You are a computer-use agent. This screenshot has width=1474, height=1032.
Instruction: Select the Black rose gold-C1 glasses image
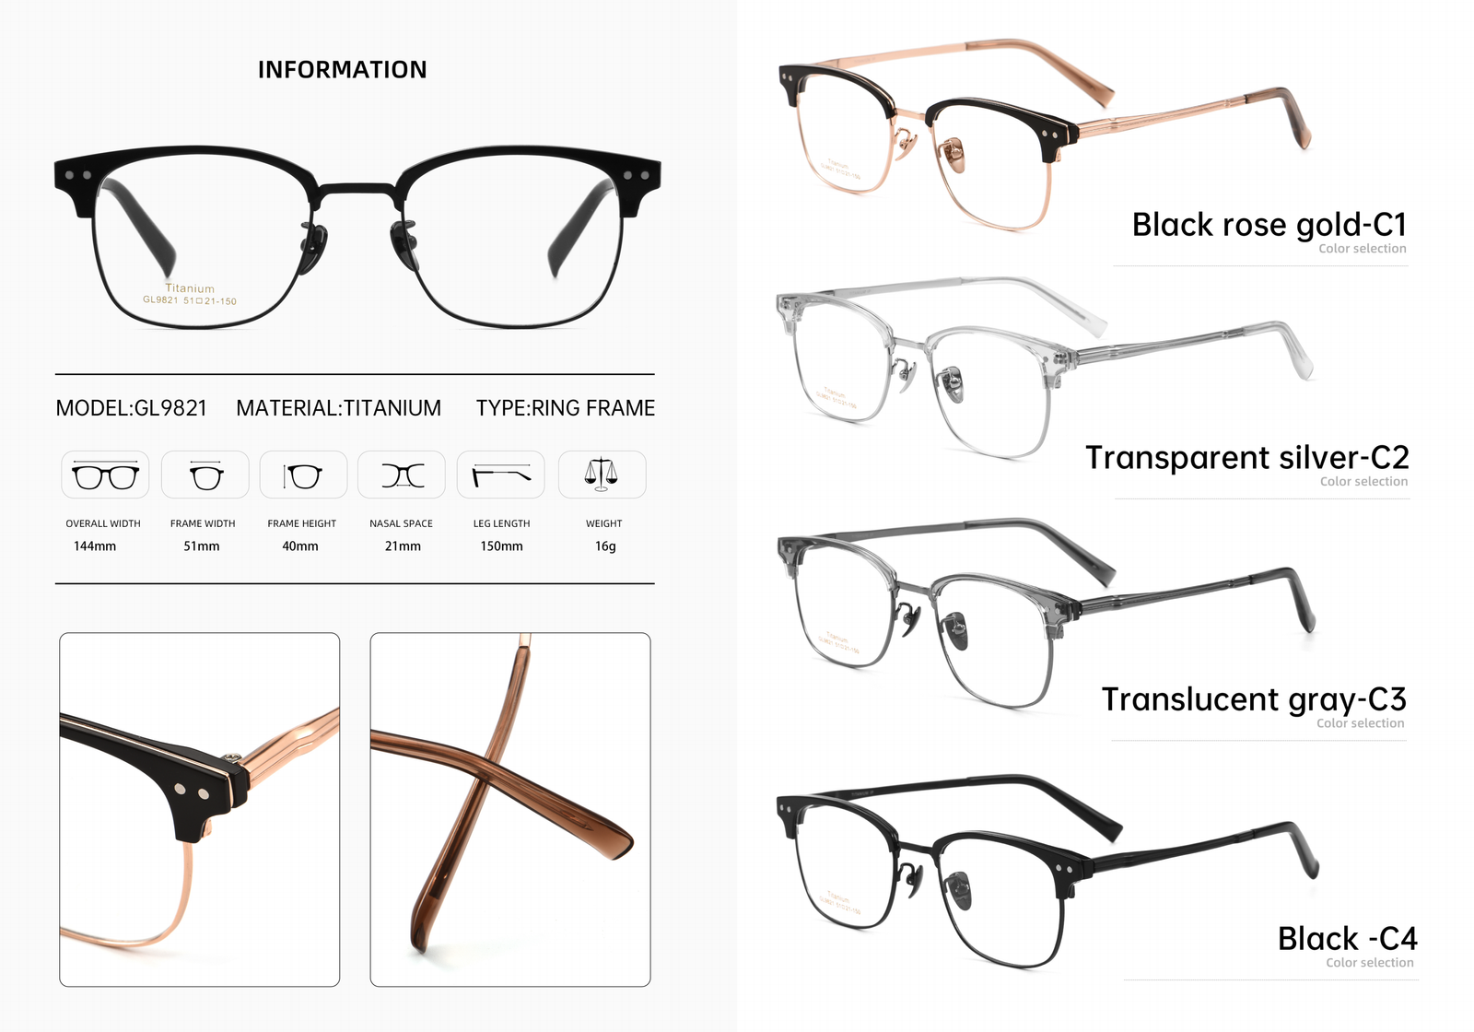tap(1044, 134)
